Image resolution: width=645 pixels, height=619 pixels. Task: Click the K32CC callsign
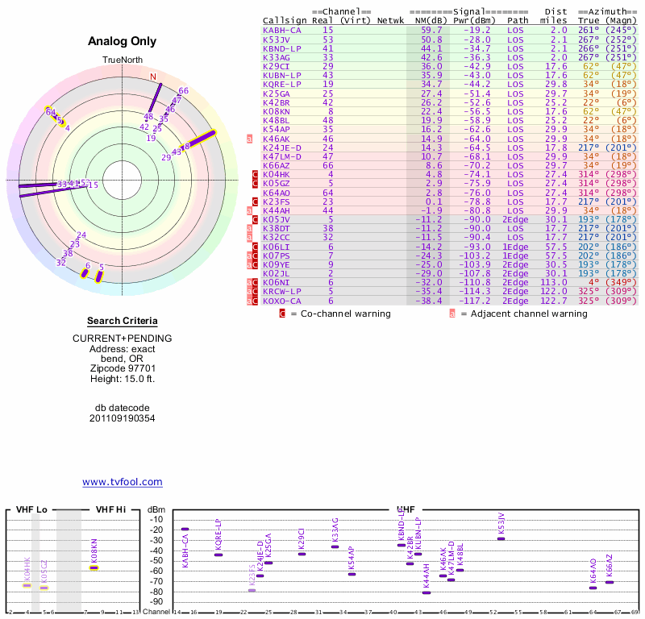[x=277, y=237]
